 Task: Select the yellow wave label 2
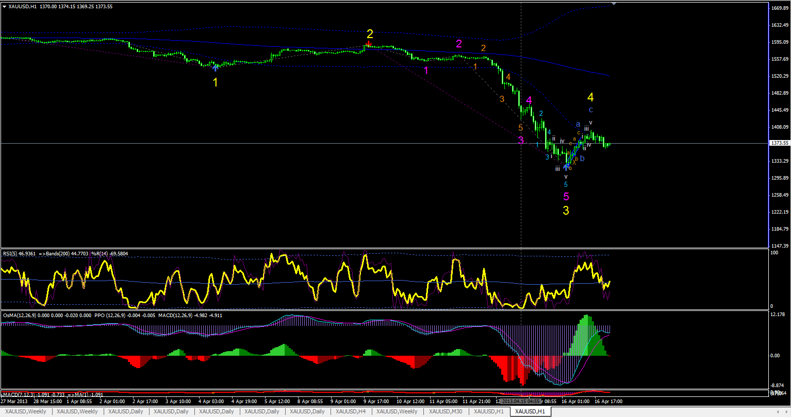tap(370, 34)
